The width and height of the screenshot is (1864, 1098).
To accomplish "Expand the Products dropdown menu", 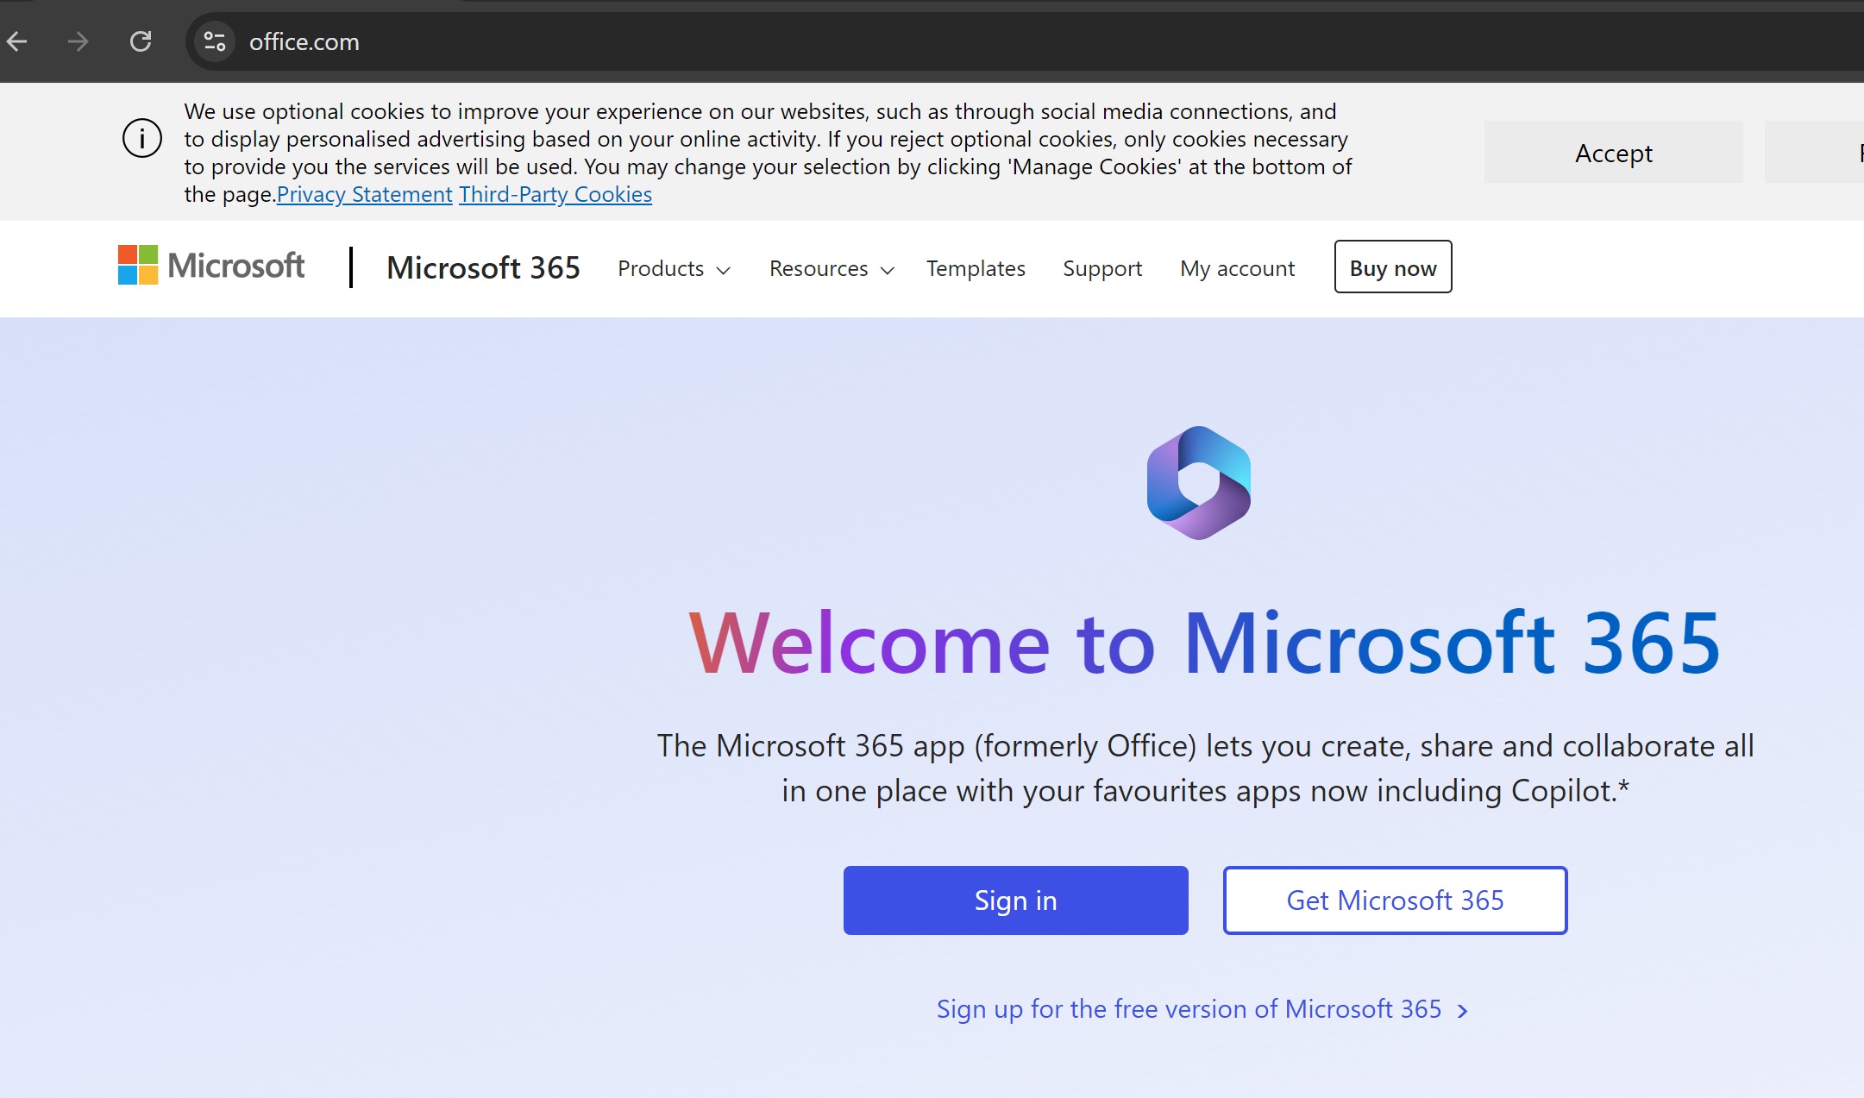I will [674, 269].
